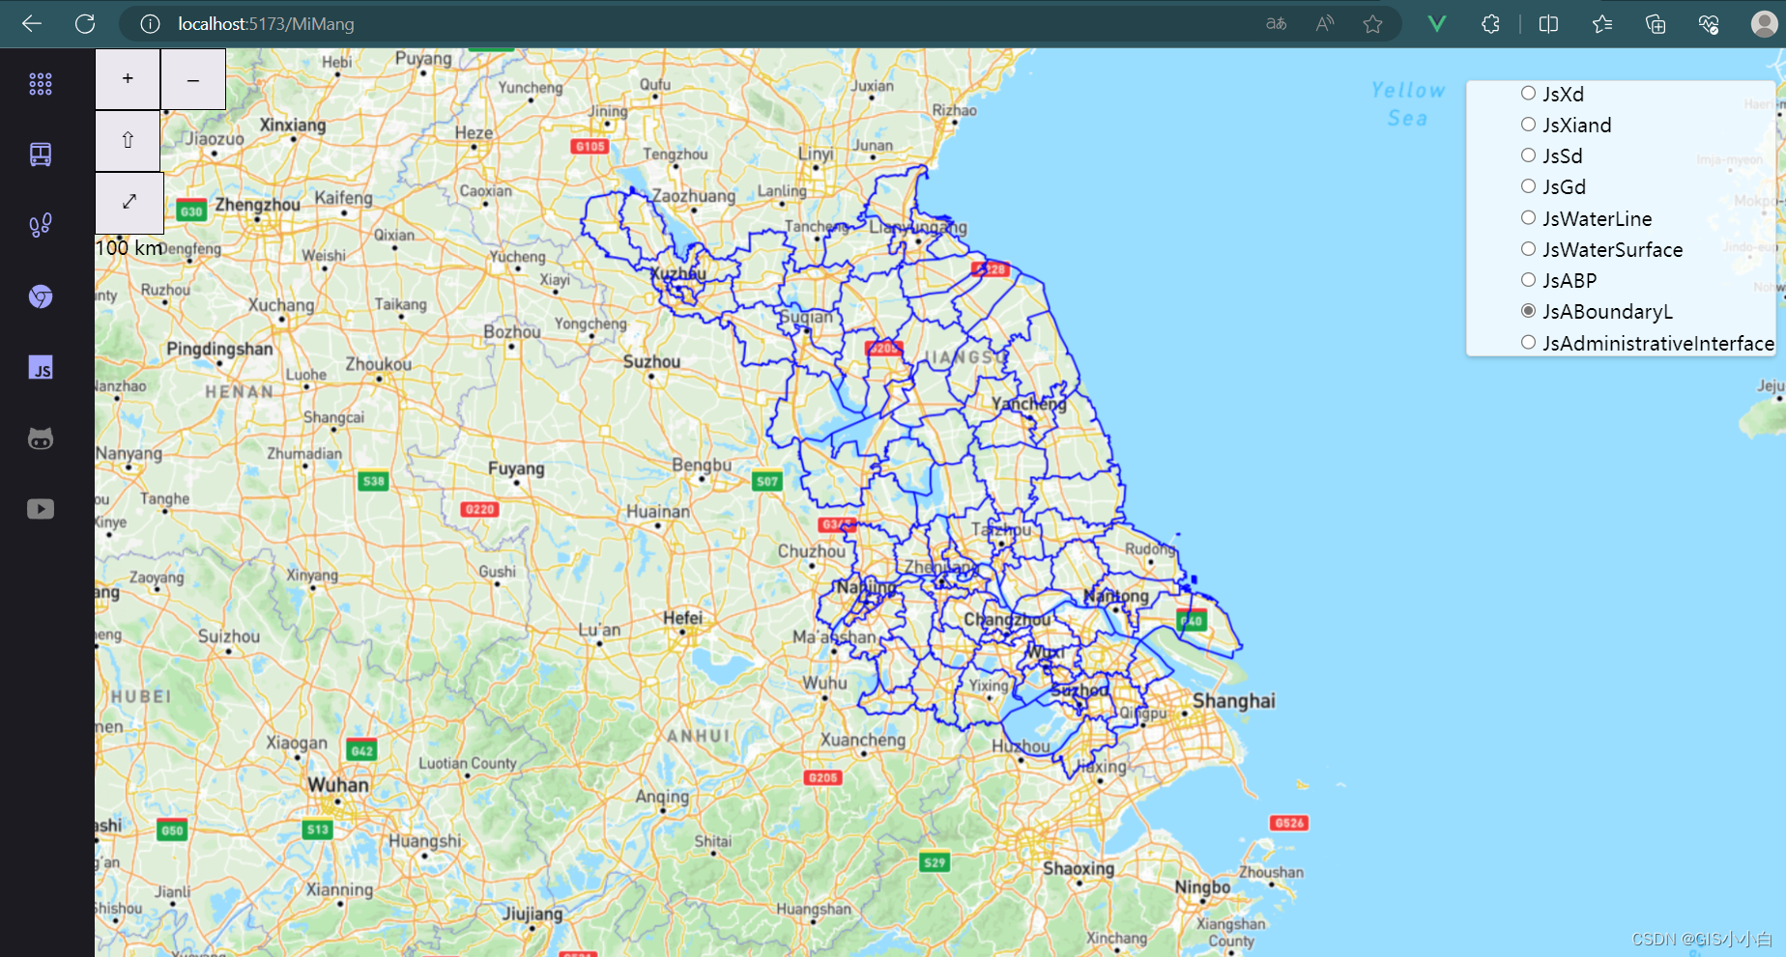The image size is (1786, 957).
Task: Toggle full-screen map with diagonal arrow button
Action: point(130,203)
